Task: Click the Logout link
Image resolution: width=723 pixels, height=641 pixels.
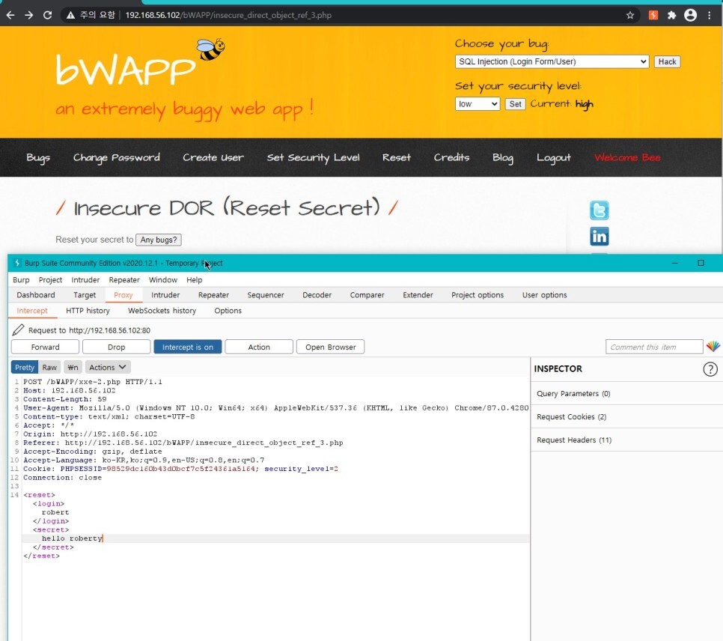Action: pyautogui.click(x=553, y=158)
